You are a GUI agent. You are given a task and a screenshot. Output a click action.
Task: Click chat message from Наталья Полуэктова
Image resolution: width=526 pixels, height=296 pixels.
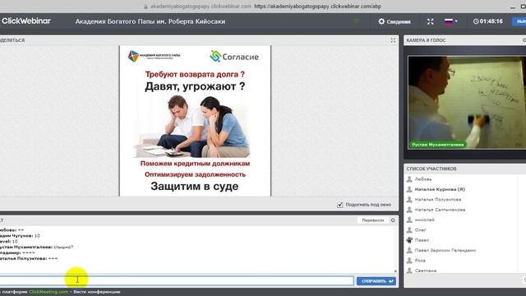point(29,258)
